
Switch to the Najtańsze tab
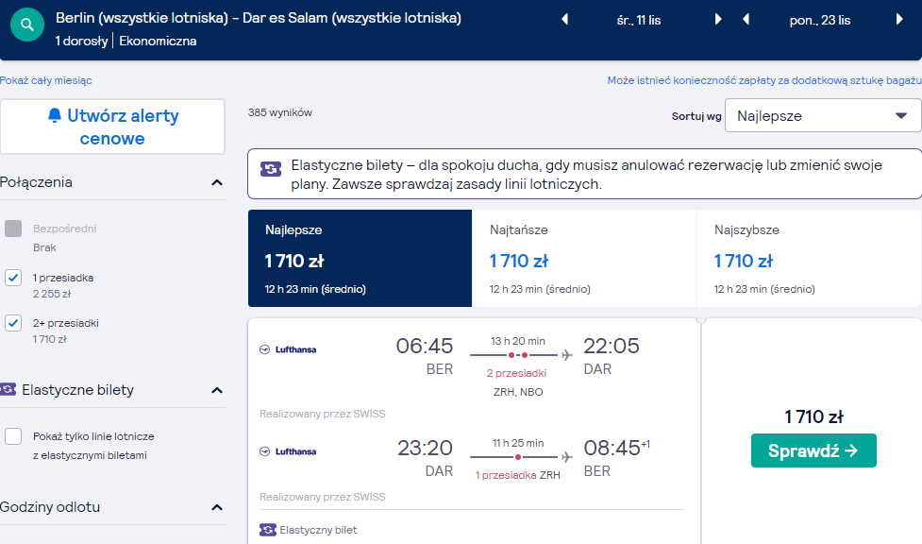click(x=584, y=259)
